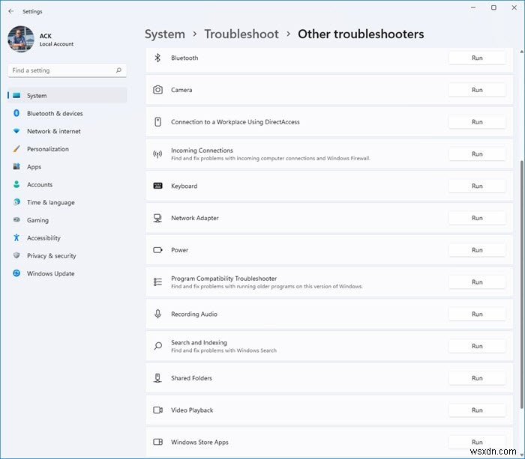Run the Keyboard troubleshooter
Screen dimensions: 525x459
(x=477, y=186)
